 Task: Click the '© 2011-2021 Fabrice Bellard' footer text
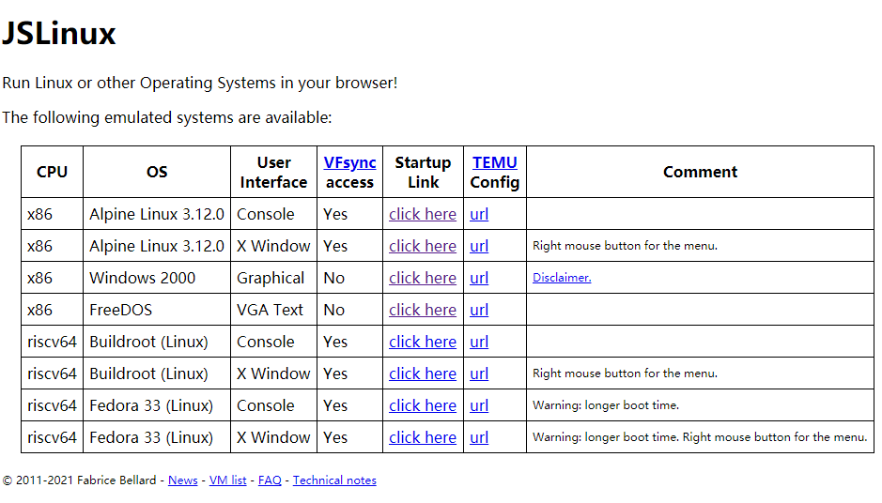[x=79, y=480]
